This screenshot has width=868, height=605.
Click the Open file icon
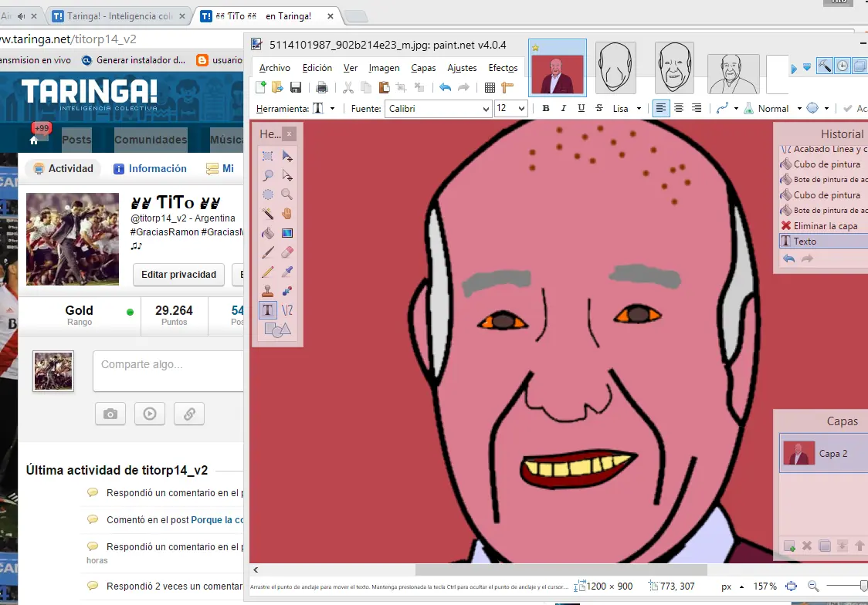click(x=277, y=87)
